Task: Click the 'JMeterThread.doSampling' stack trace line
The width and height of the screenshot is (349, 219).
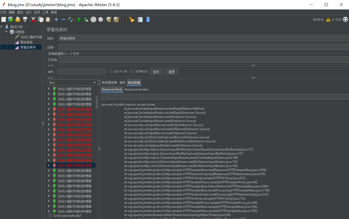Action: (177, 215)
